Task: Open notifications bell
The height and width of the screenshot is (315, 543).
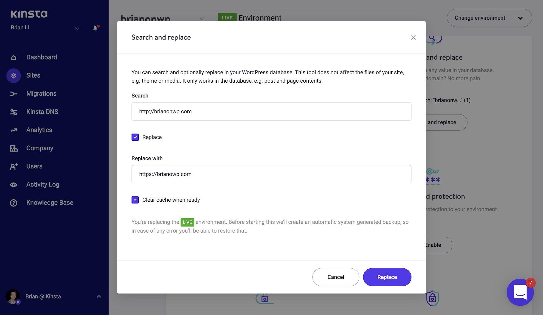Action: click(x=95, y=28)
